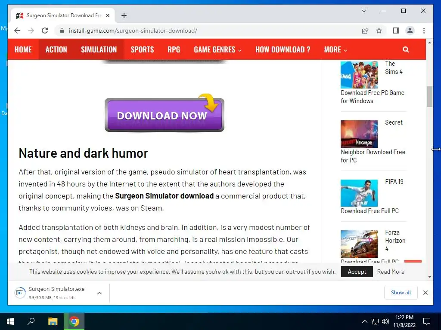Viewport: 441px width, 330px height.
Task: Click the address bar URL
Action: tap(133, 31)
